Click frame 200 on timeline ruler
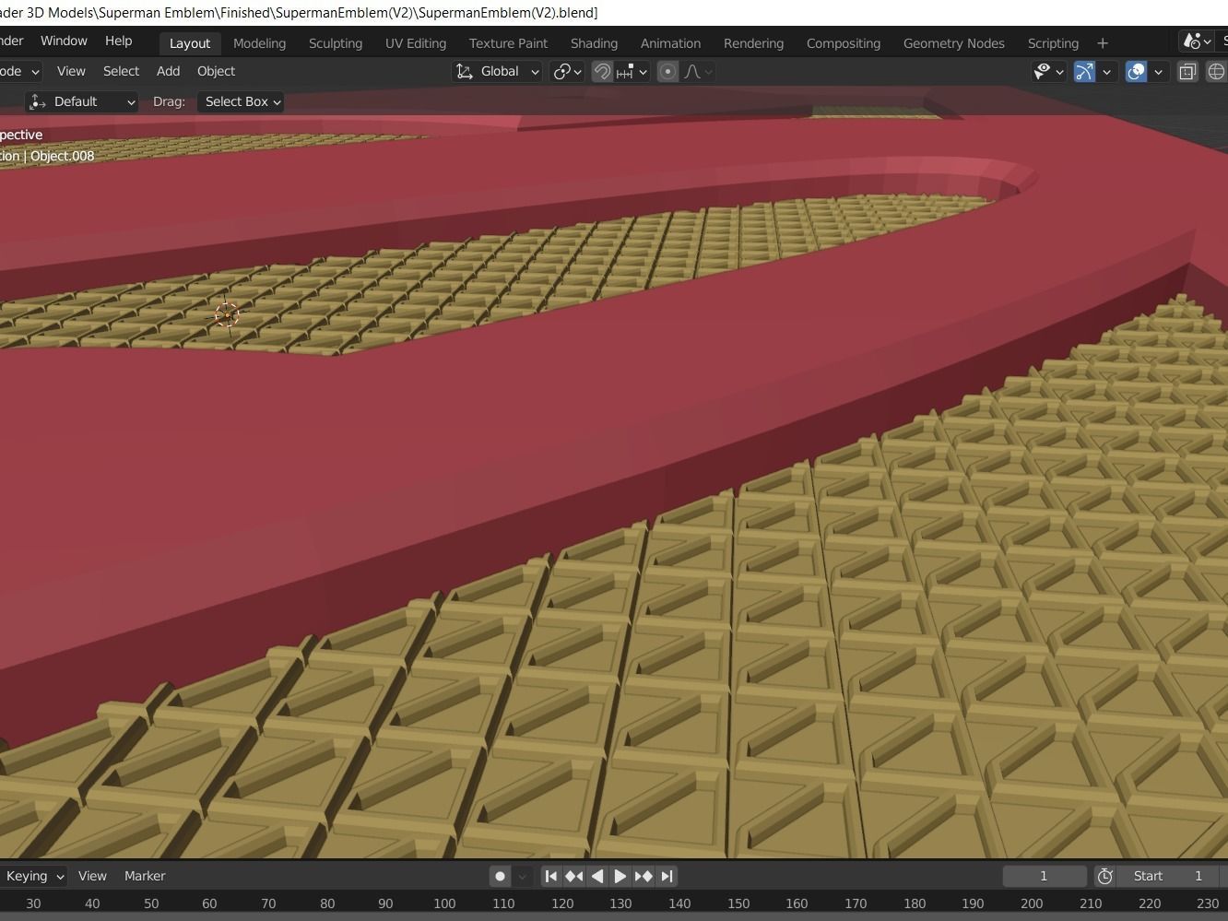 [1032, 903]
